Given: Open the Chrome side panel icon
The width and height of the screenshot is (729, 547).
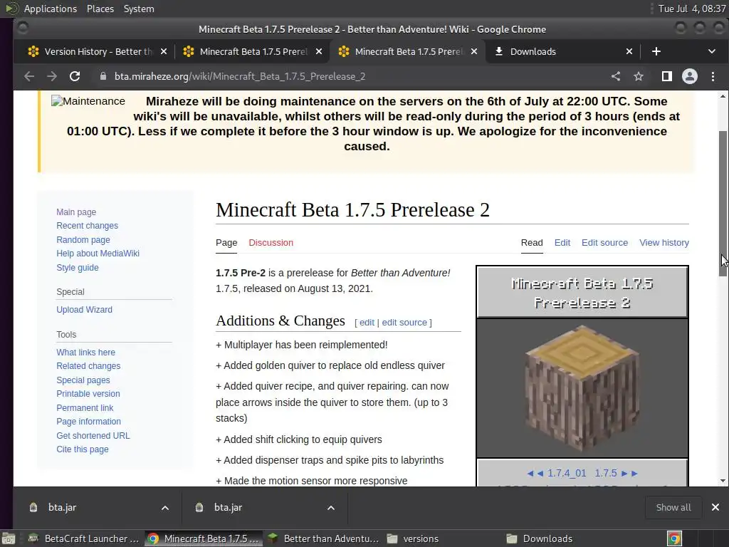Looking at the screenshot, I should click(x=666, y=76).
